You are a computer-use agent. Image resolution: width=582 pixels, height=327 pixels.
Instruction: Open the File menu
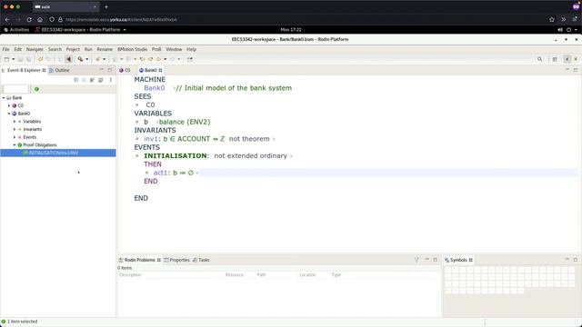(6, 49)
